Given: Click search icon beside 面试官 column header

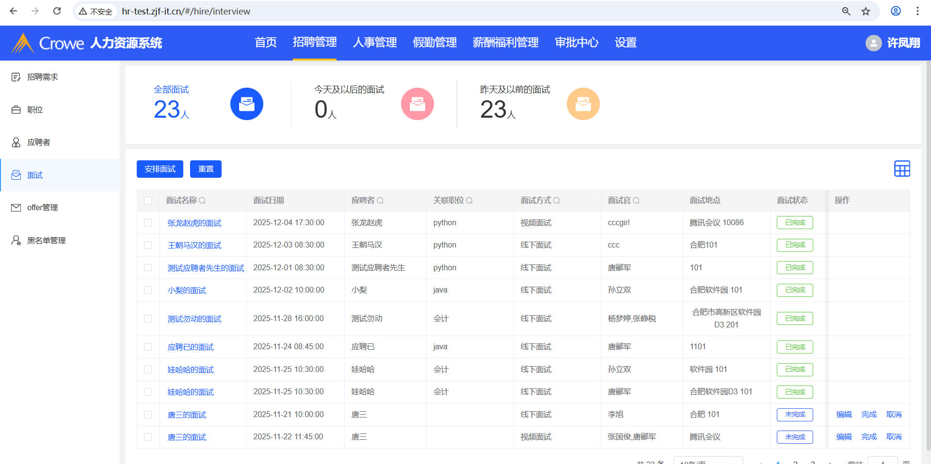Looking at the screenshot, I should (636, 201).
